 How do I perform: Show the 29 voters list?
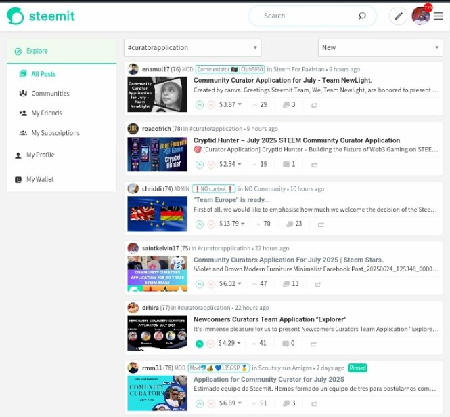(260, 104)
